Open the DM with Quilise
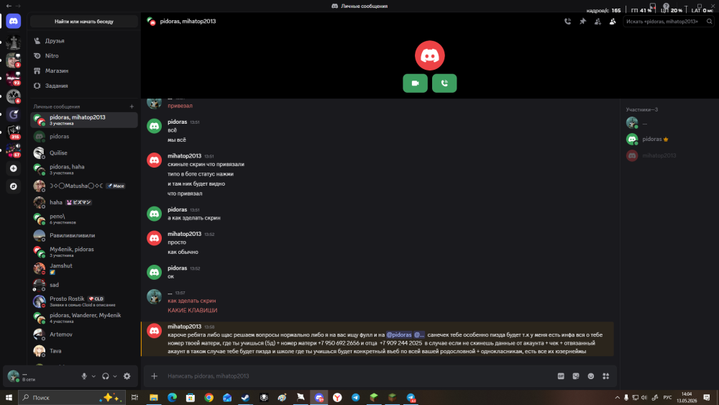 84,153
